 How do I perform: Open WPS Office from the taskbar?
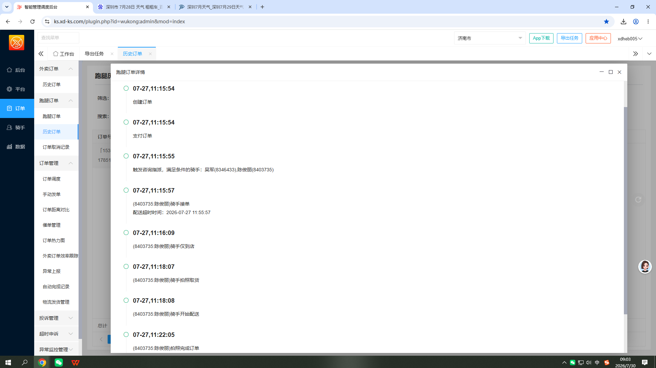coord(76,362)
